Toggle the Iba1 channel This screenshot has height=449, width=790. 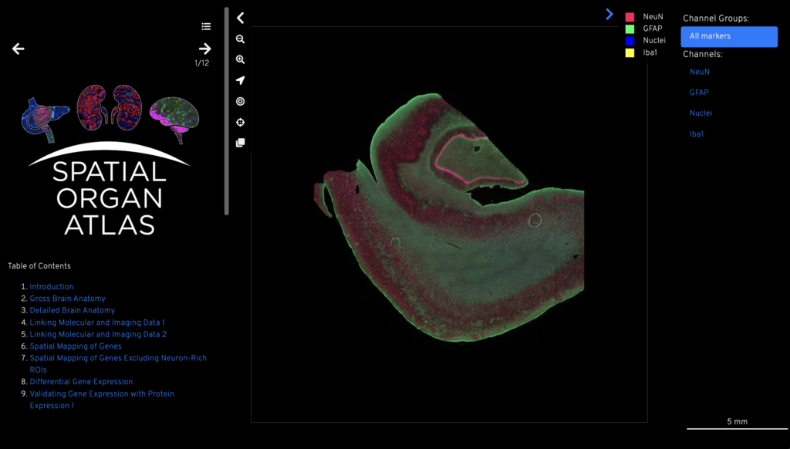pos(696,134)
